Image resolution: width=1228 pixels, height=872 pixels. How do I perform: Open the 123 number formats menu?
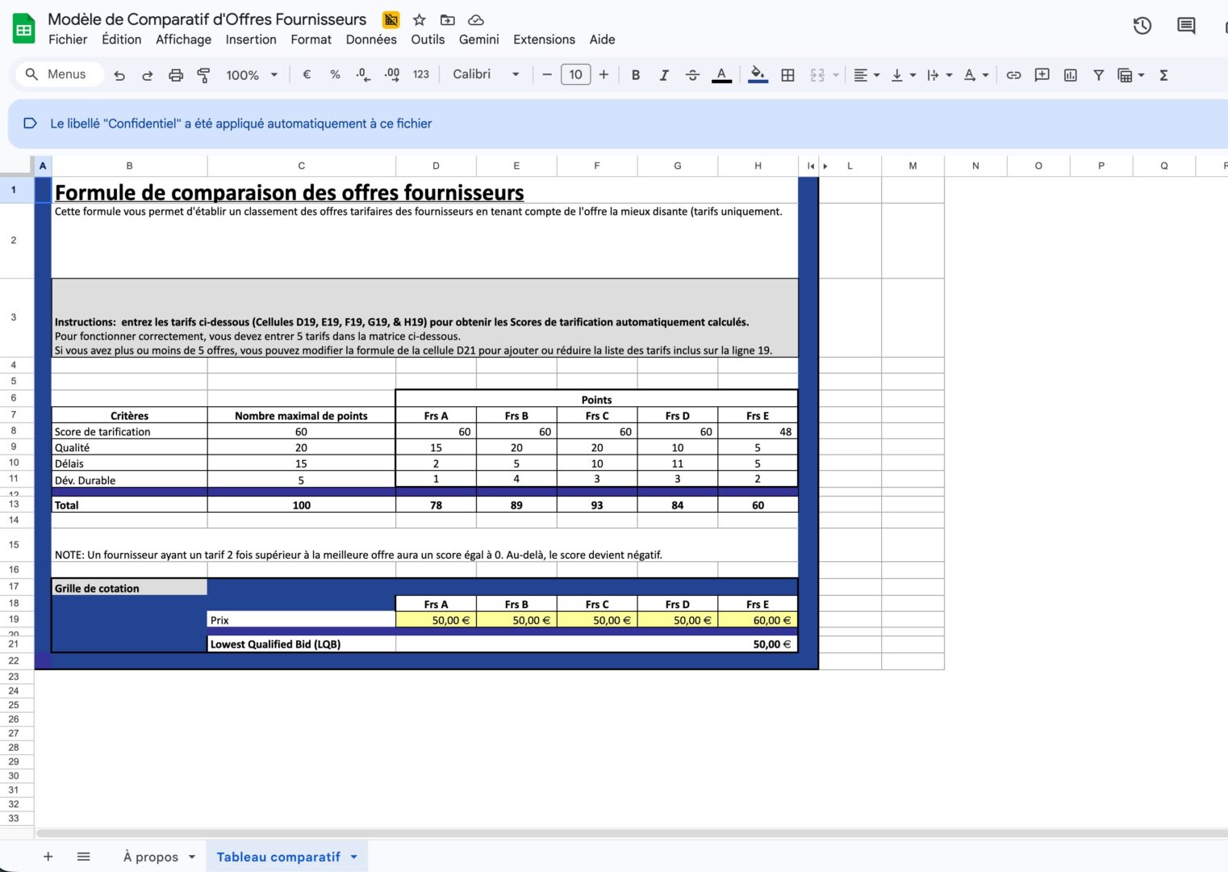click(x=421, y=75)
